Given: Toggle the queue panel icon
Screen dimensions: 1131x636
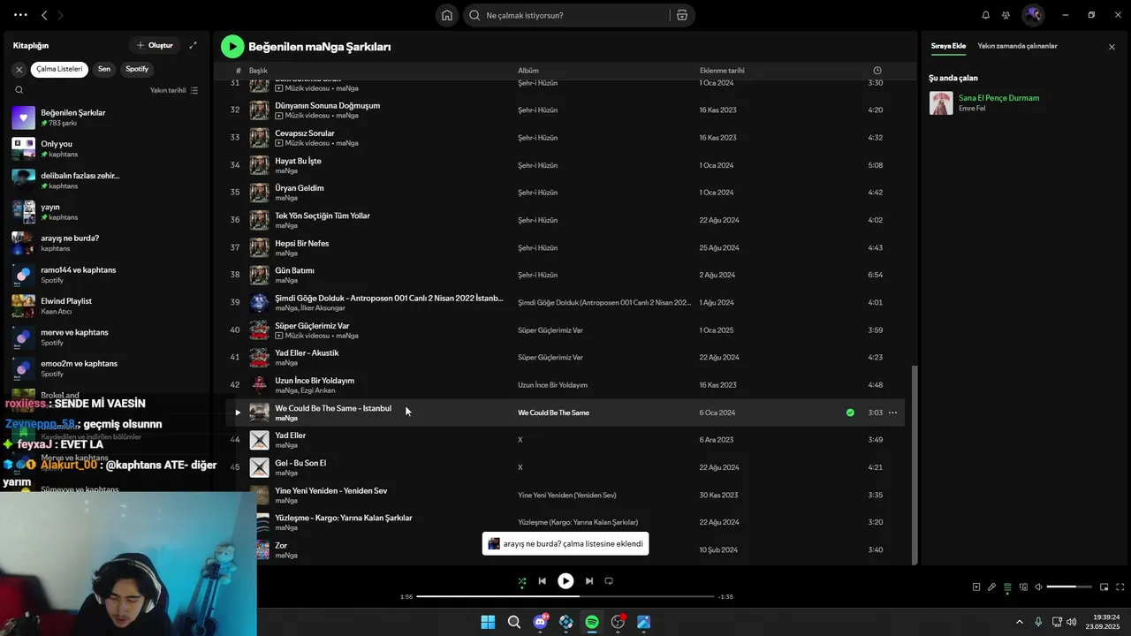Looking at the screenshot, I should [x=1007, y=587].
